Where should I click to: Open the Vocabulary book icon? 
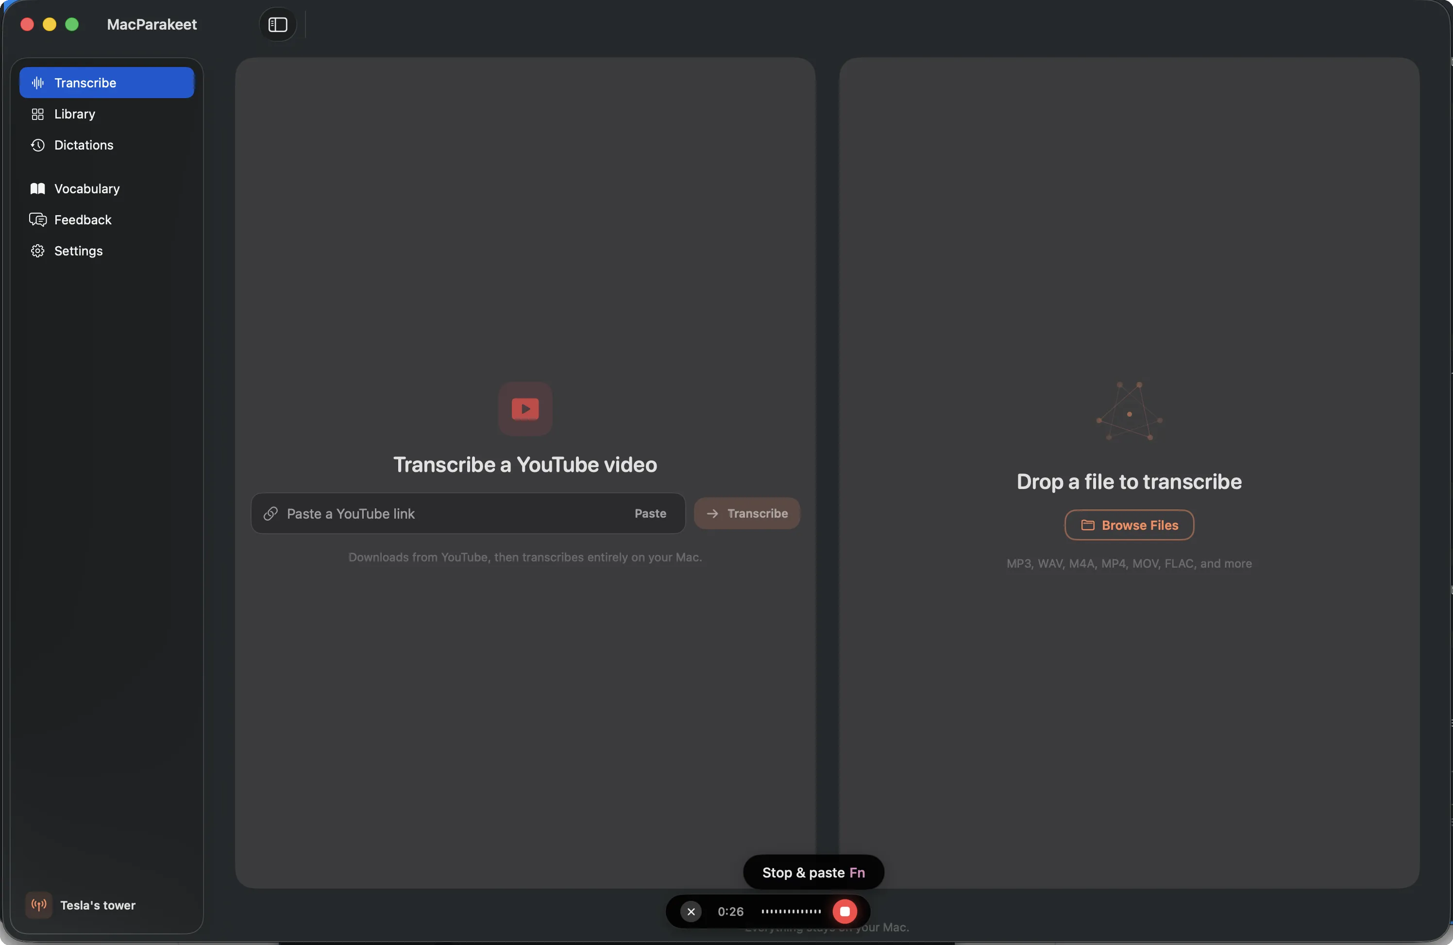[38, 188]
